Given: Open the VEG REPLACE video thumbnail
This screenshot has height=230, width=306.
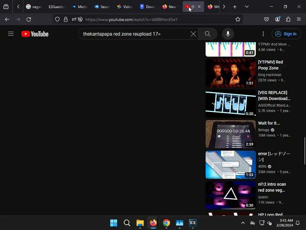Looking at the screenshot, I should pyautogui.click(x=231, y=104).
